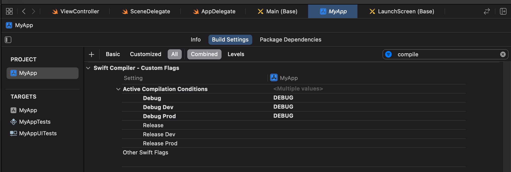Screen dimensions: 511x172
Task: Toggle the All settings filter
Action: point(174,54)
